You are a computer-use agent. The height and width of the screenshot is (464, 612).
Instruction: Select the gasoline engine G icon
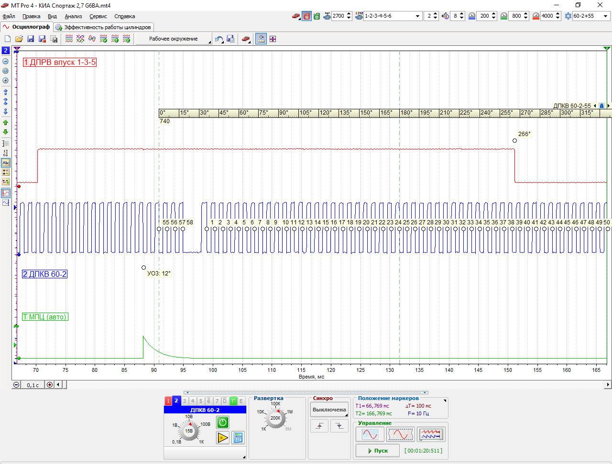[x=306, y=16]
